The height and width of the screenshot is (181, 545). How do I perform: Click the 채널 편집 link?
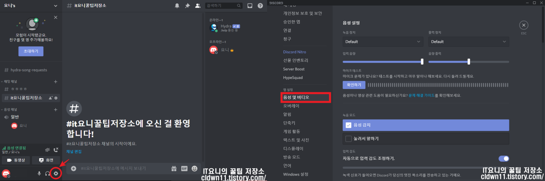[x=74, y=151]
